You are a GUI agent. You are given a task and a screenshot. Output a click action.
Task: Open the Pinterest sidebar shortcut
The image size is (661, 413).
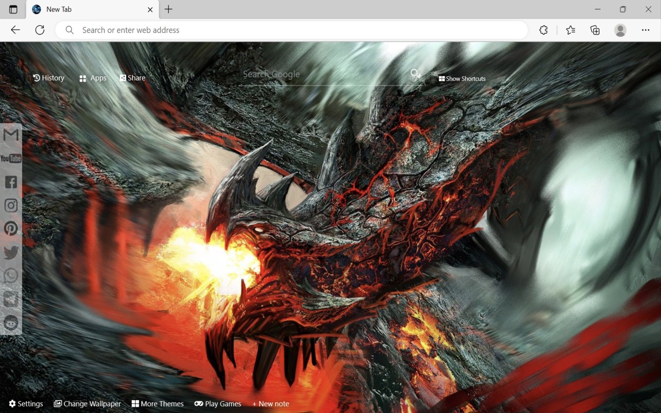(11, 229)
